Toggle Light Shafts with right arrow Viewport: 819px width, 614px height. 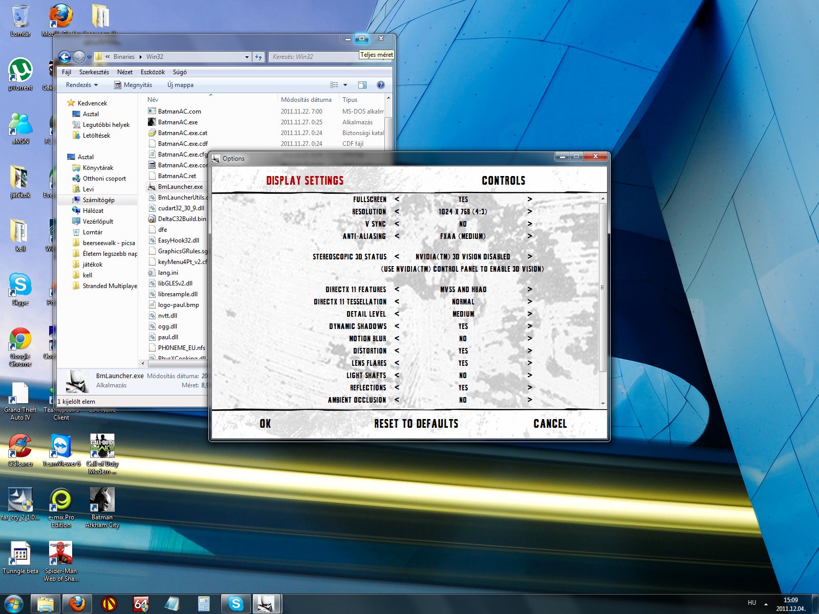pyautogui.click(x=530, y=376)
